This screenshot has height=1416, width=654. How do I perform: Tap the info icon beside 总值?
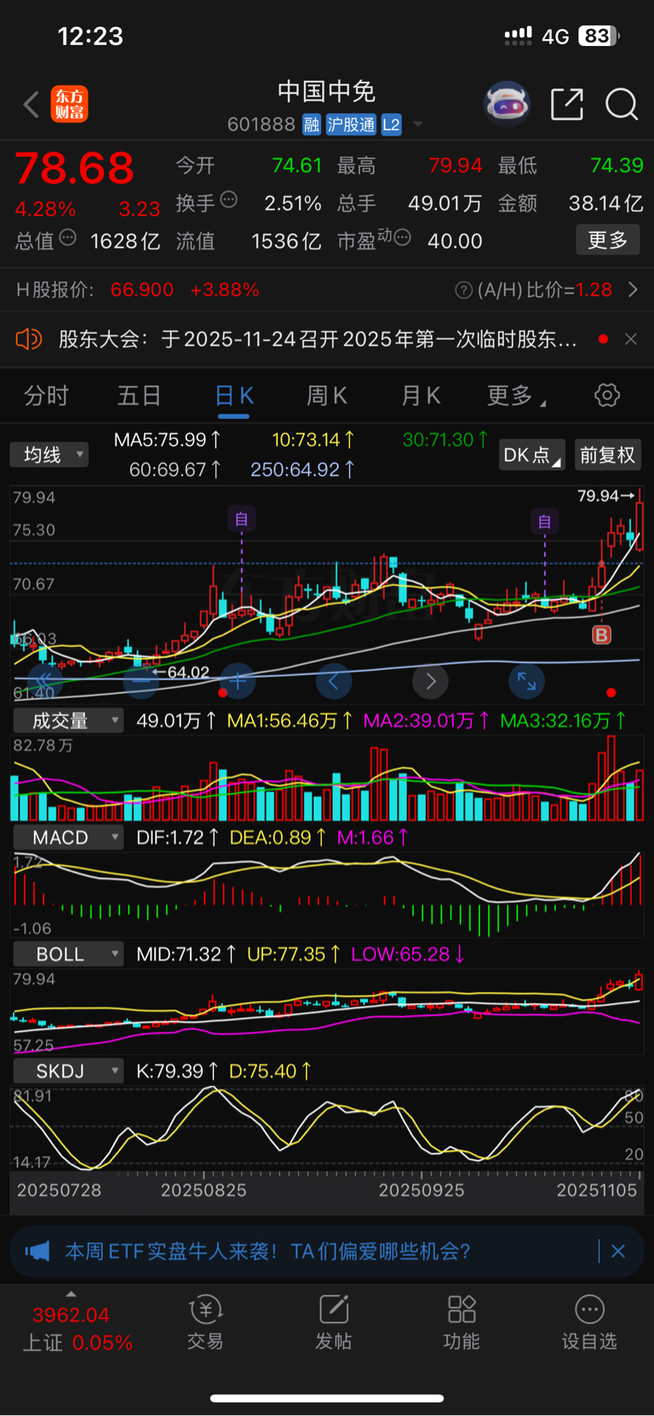[68, 238]
